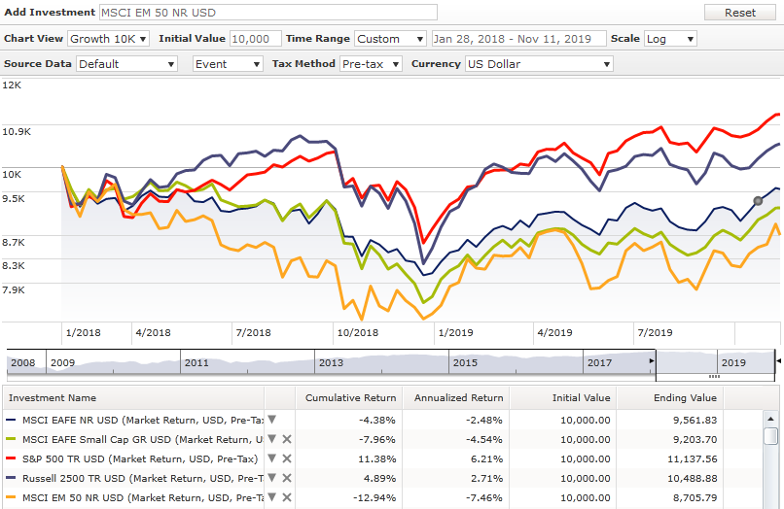Open options triangle for MSCI EAFE Small Cap

coord(272,439)
